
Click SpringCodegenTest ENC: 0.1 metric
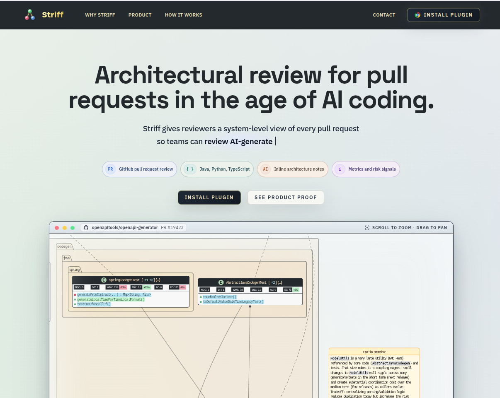[x=136, y=287]
